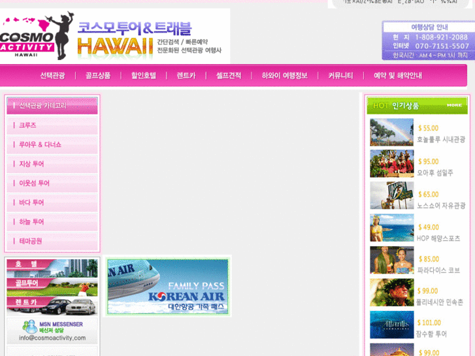Open the Atlantis thumbnail for 잠수함 투어
Viewport: 475px width, 356px height.
click(x=391, y=325)
